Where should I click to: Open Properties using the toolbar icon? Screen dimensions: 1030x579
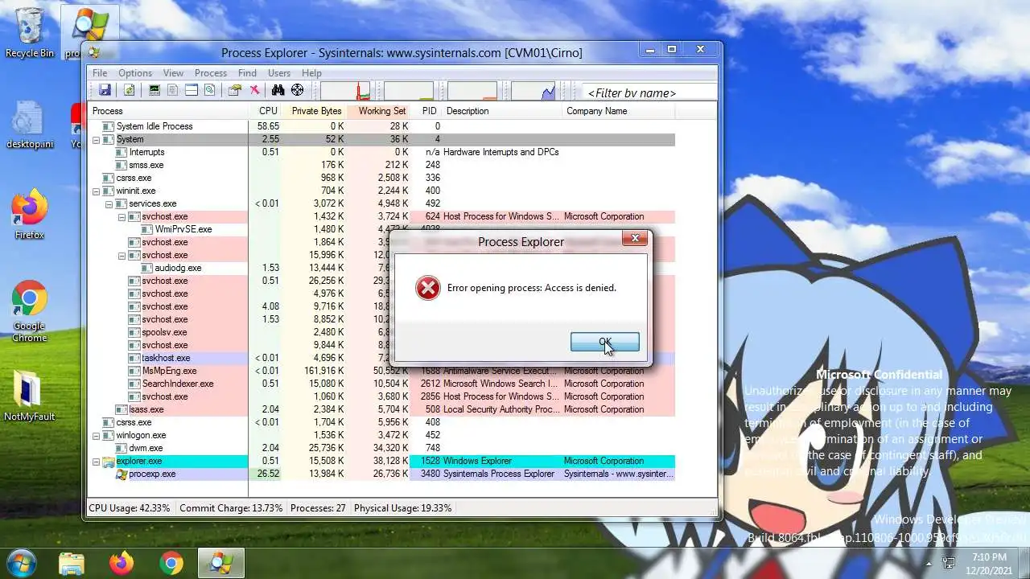(235, 90)
